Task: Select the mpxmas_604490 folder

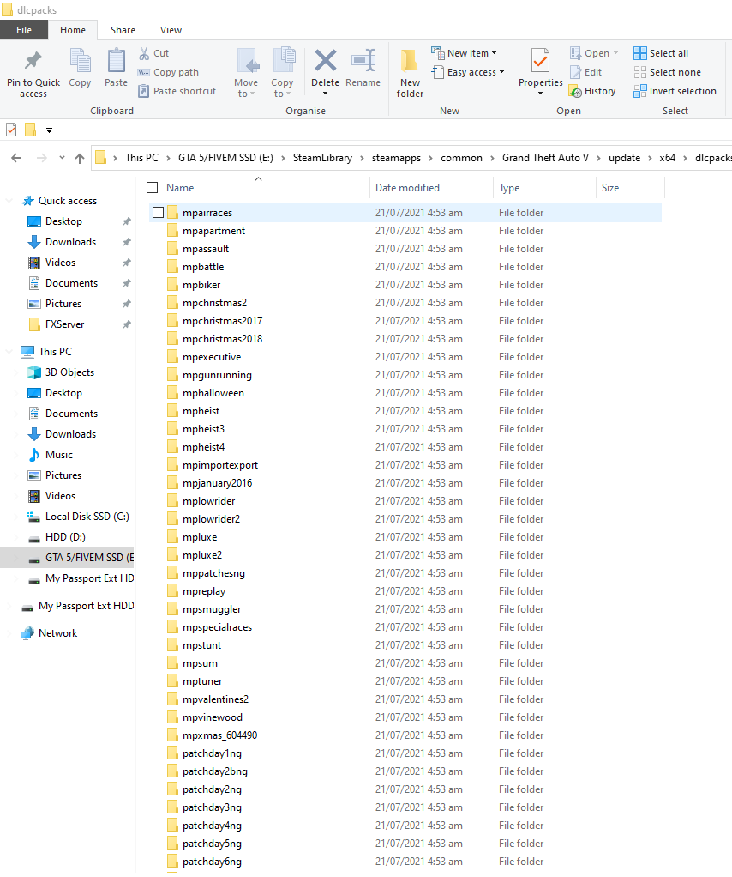Action: coord(219,735)
